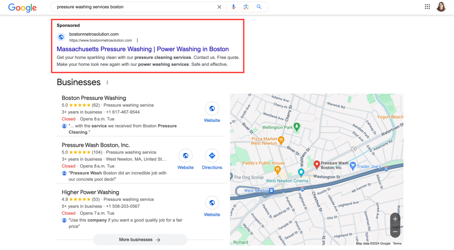Open the three-dot menu next to the sponsored ad
The image size is (454, 250).
coord(137,40)
